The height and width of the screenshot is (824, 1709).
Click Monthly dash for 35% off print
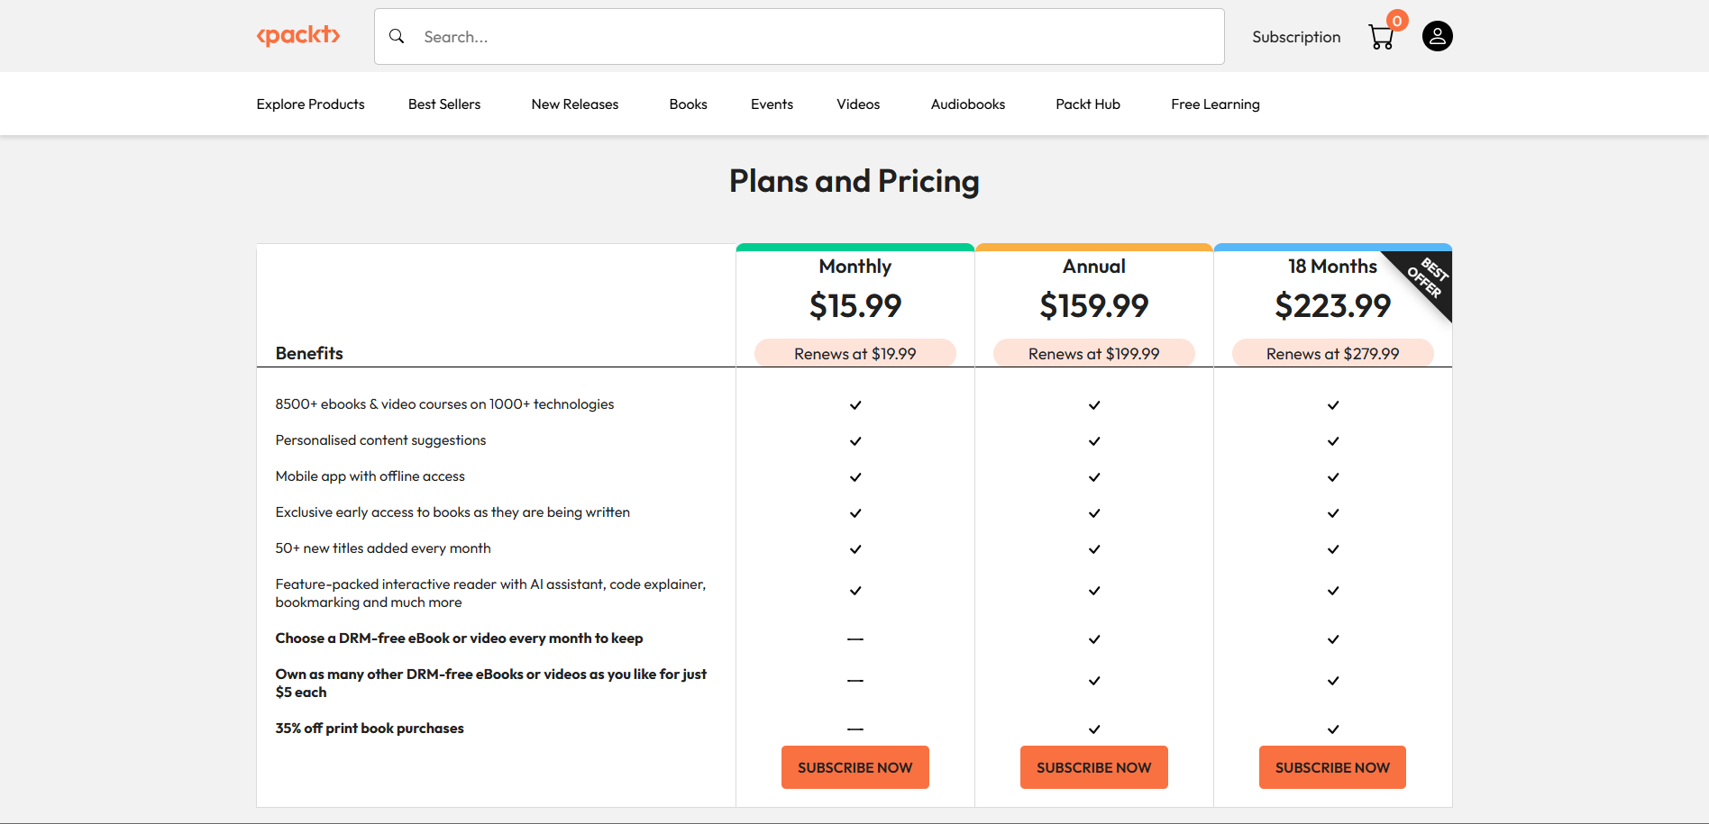pos(855,729)
